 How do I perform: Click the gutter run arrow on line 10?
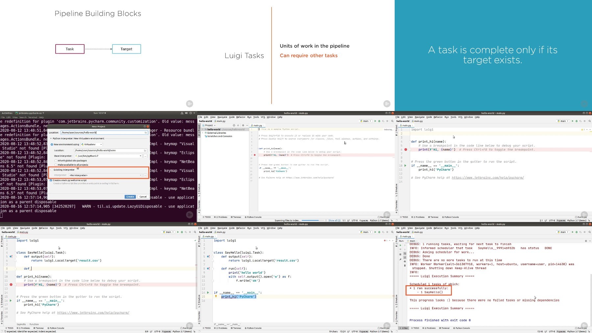click(405, 166)
